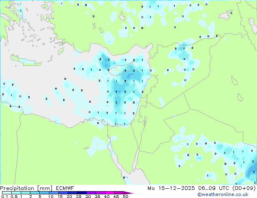Click the map value "3" in the Mediterranean
The height and width of the screenshot is (198, 257).
(125, 92)
